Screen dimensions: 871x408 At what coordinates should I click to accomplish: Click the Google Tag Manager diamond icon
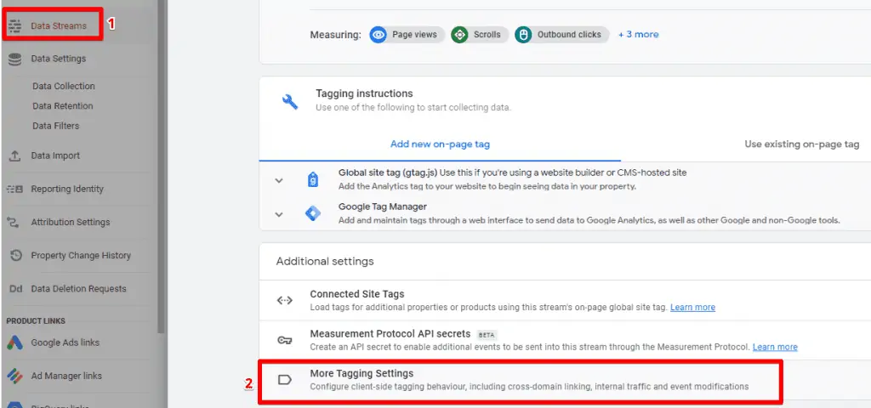(x=313, y=213)
